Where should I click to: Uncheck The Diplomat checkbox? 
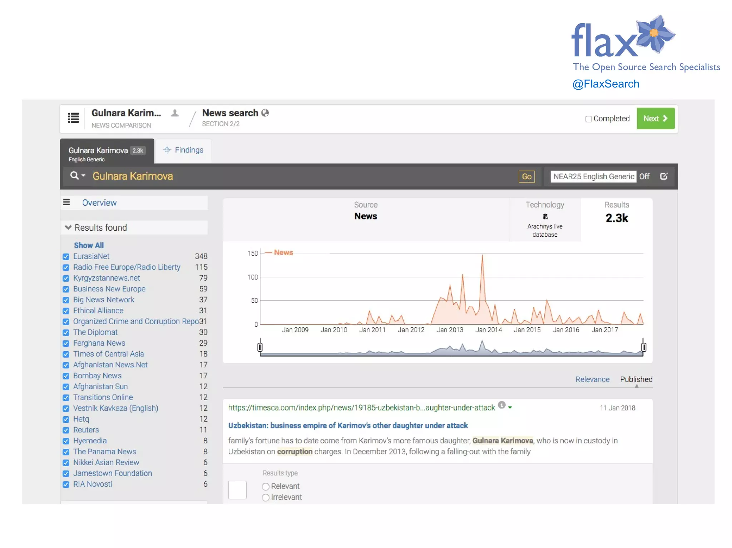click(66, 333)
